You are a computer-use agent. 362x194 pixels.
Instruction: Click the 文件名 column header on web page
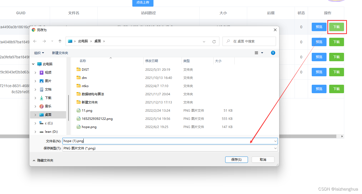coord(74,13)
